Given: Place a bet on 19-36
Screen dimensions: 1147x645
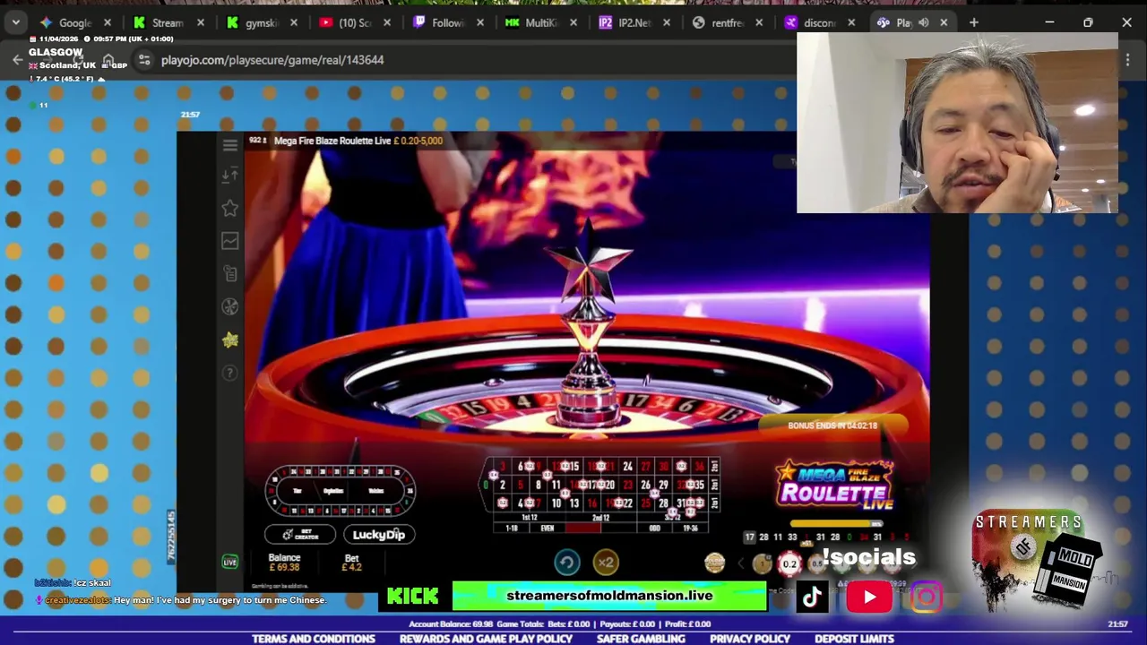Looking at the screenshot, I should (x=690, y=528).
